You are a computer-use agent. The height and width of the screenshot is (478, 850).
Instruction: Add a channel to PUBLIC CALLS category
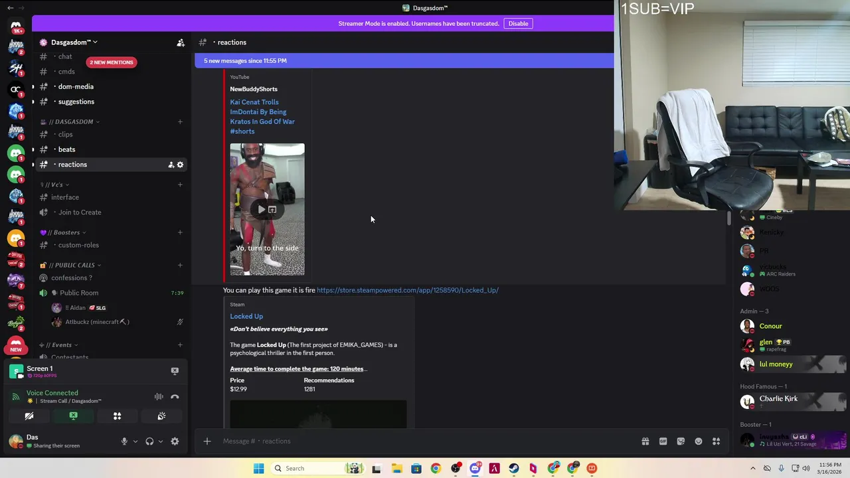180,265
